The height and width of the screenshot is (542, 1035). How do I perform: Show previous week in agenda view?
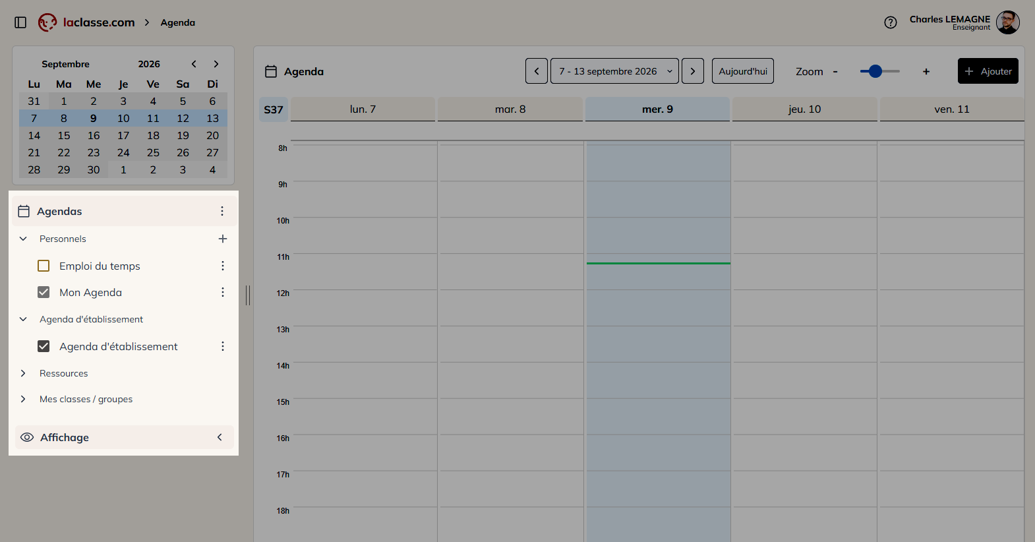pos(537,71)
